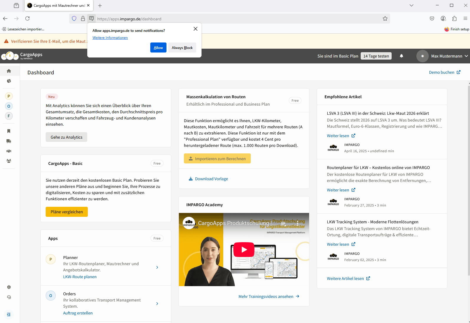Open Mehr Trainingsvideos ansehen link

269,296
